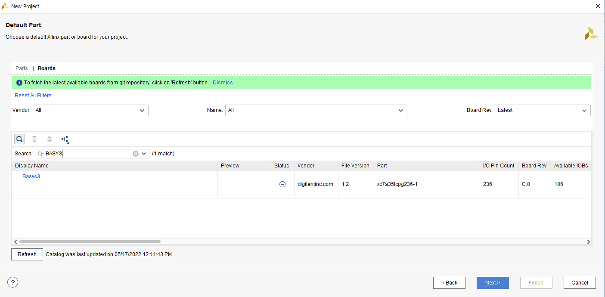Sort by the Board Rev column header
Image resolution: width=605 pixels, height=297 pixels.
[534, 166]
